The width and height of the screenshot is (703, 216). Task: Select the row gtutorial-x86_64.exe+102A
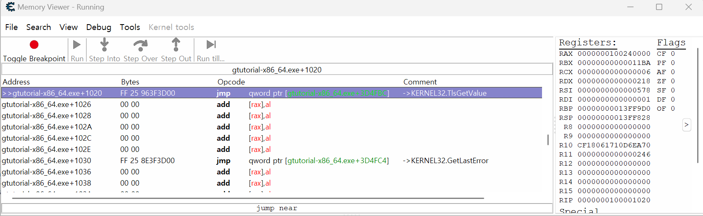pyautogui.click(x=272, y=127)
